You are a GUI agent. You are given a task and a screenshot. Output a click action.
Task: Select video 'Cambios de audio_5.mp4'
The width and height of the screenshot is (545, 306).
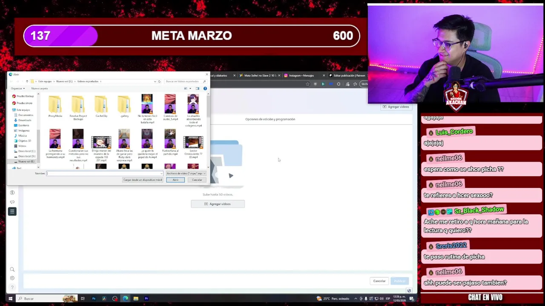(x=170, y=108)
